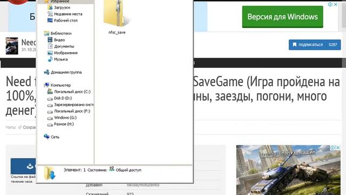Select Компьютер in the navigation pane
This screenshot has width=346, height=195.
[x=61, y=85]
